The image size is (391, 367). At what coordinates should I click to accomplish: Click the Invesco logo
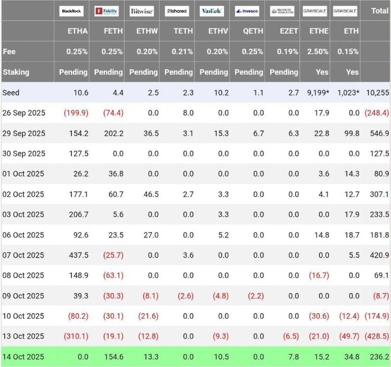247,11
